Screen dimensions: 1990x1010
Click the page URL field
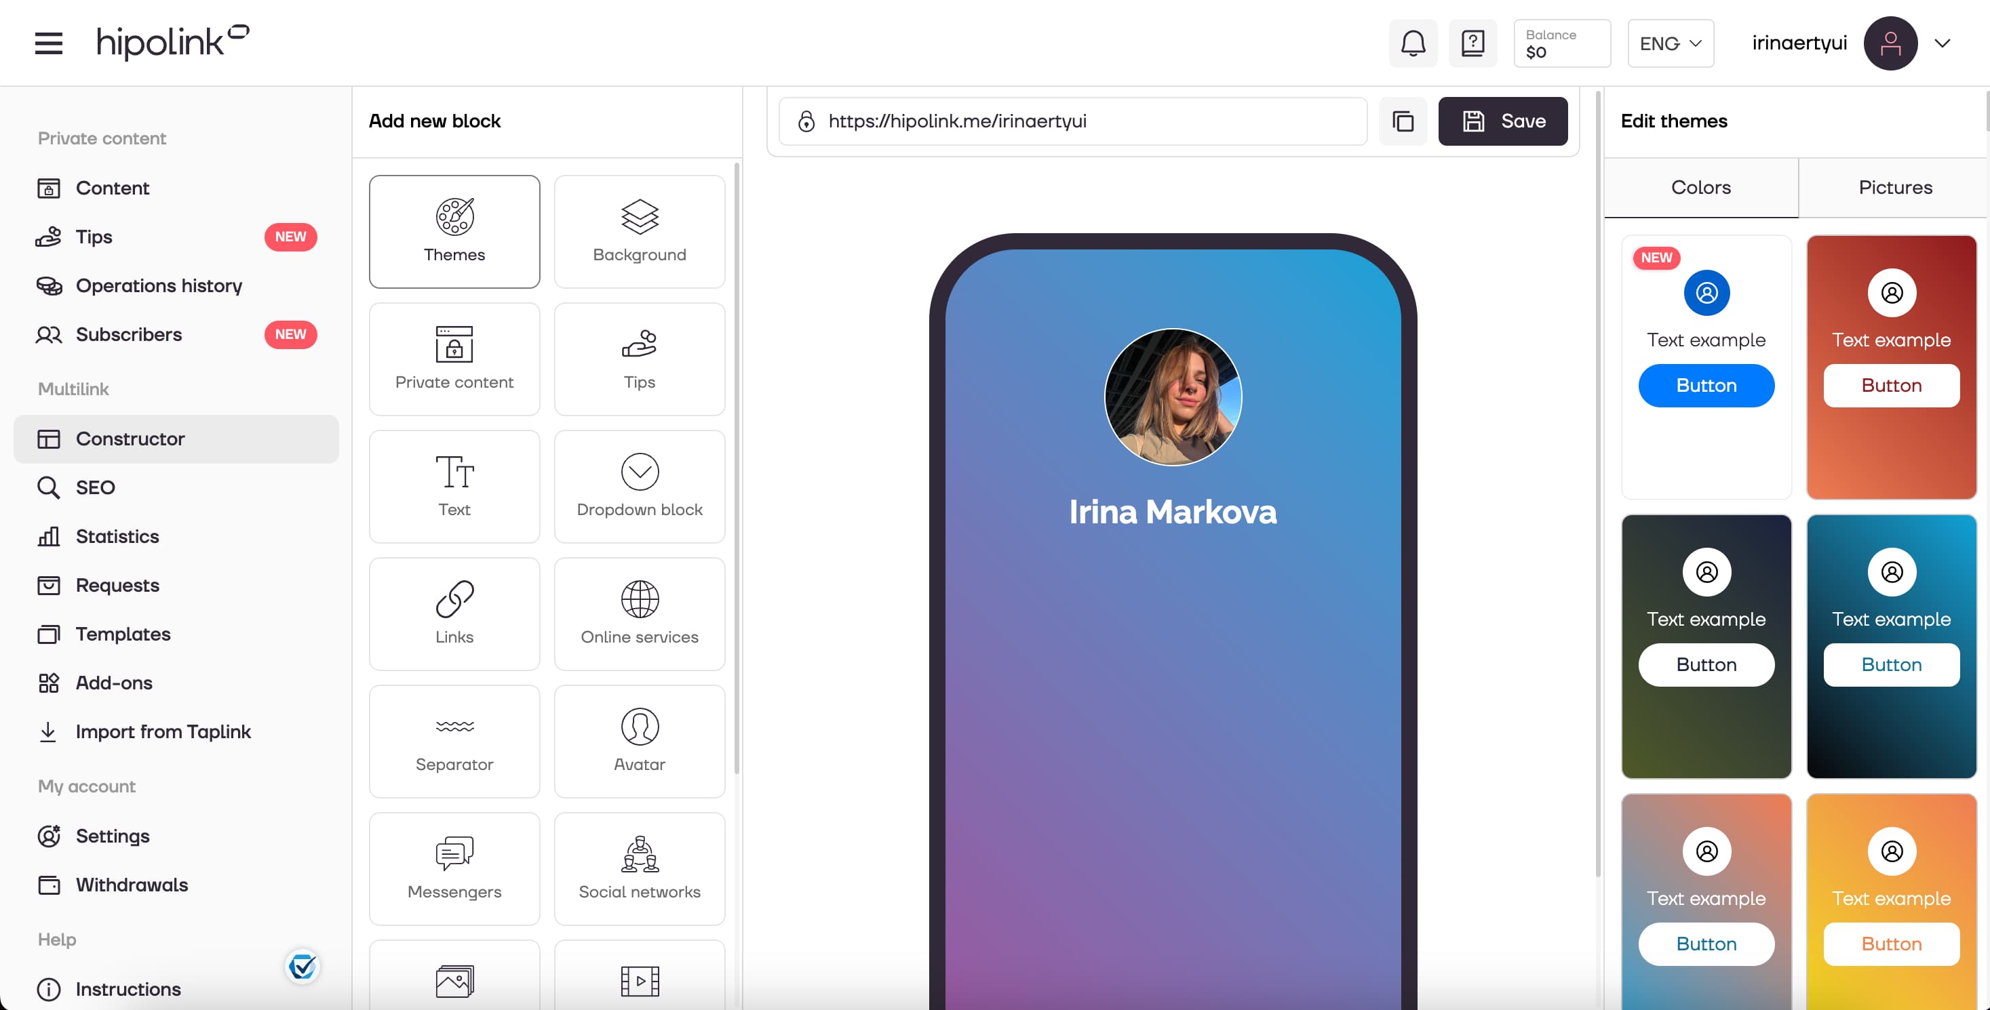[1073, 121]
